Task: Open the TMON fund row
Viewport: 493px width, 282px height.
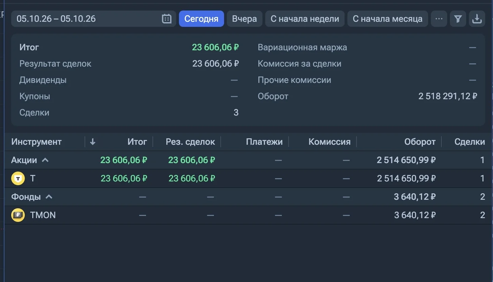Action: [249, 215]
